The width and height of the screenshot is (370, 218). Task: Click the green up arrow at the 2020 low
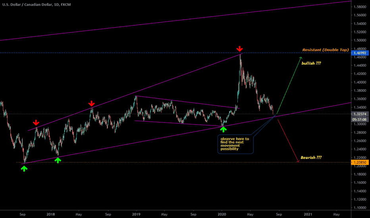coord(223,129)
